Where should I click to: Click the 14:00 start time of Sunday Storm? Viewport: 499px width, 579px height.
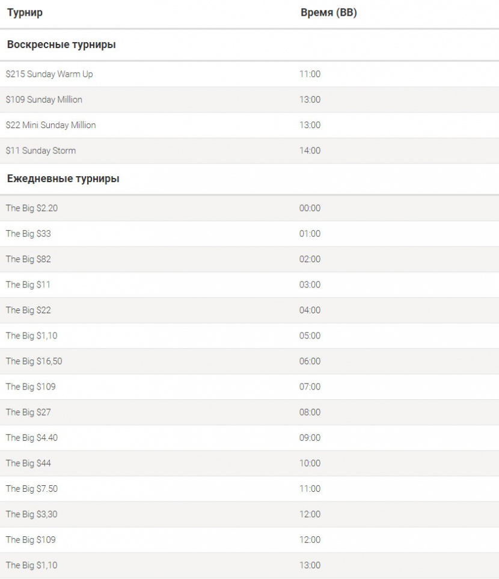310,150
